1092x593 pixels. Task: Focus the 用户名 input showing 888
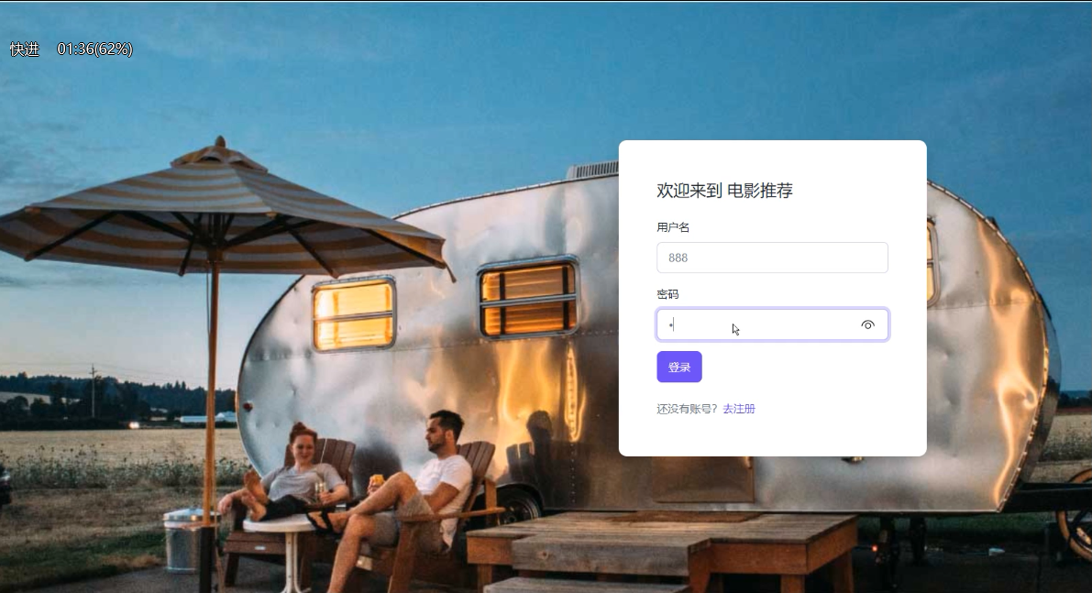pyautogui.click(x=772, y=258)
